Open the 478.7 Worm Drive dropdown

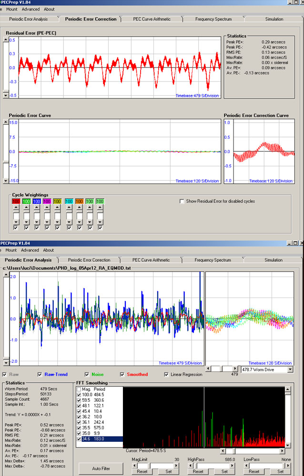[290, 369]
